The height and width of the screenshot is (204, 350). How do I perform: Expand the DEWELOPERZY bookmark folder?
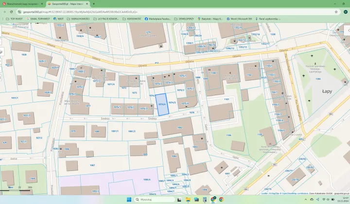pos(185,18)
